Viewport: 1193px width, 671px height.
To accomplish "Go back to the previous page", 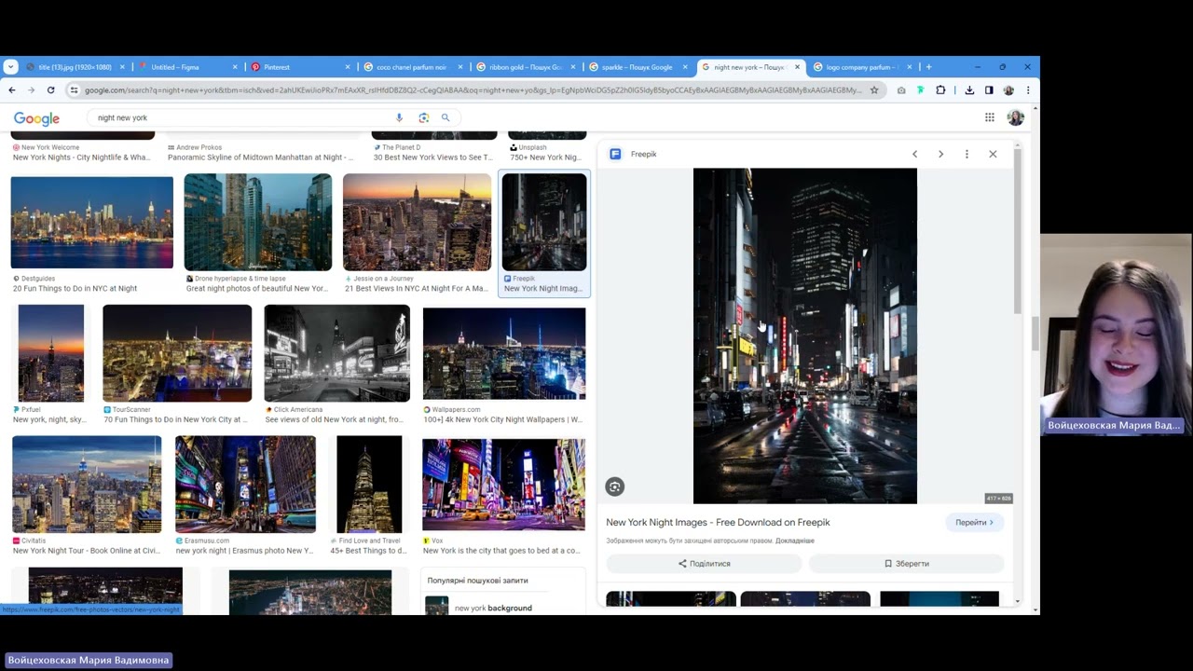I will tap(11, 90).
